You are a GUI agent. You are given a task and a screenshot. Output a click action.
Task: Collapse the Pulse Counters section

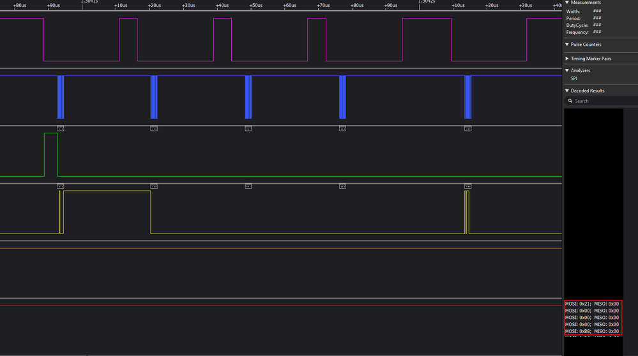567,44
